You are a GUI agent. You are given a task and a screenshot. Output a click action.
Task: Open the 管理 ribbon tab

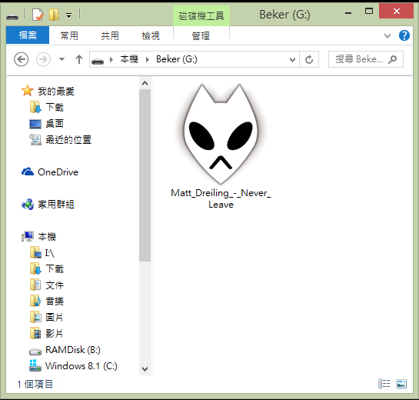point(201,35)
